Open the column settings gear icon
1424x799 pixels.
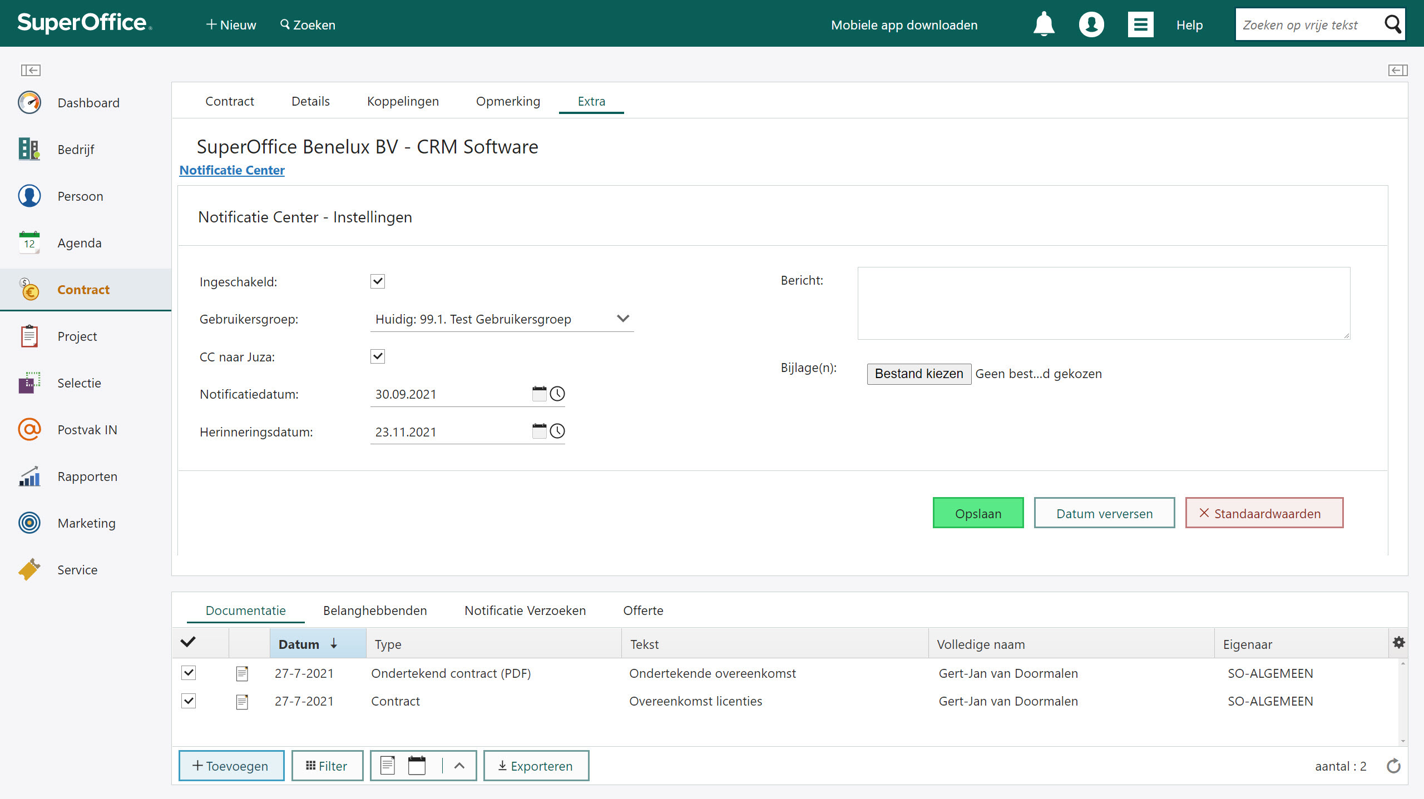point(1398,643)
